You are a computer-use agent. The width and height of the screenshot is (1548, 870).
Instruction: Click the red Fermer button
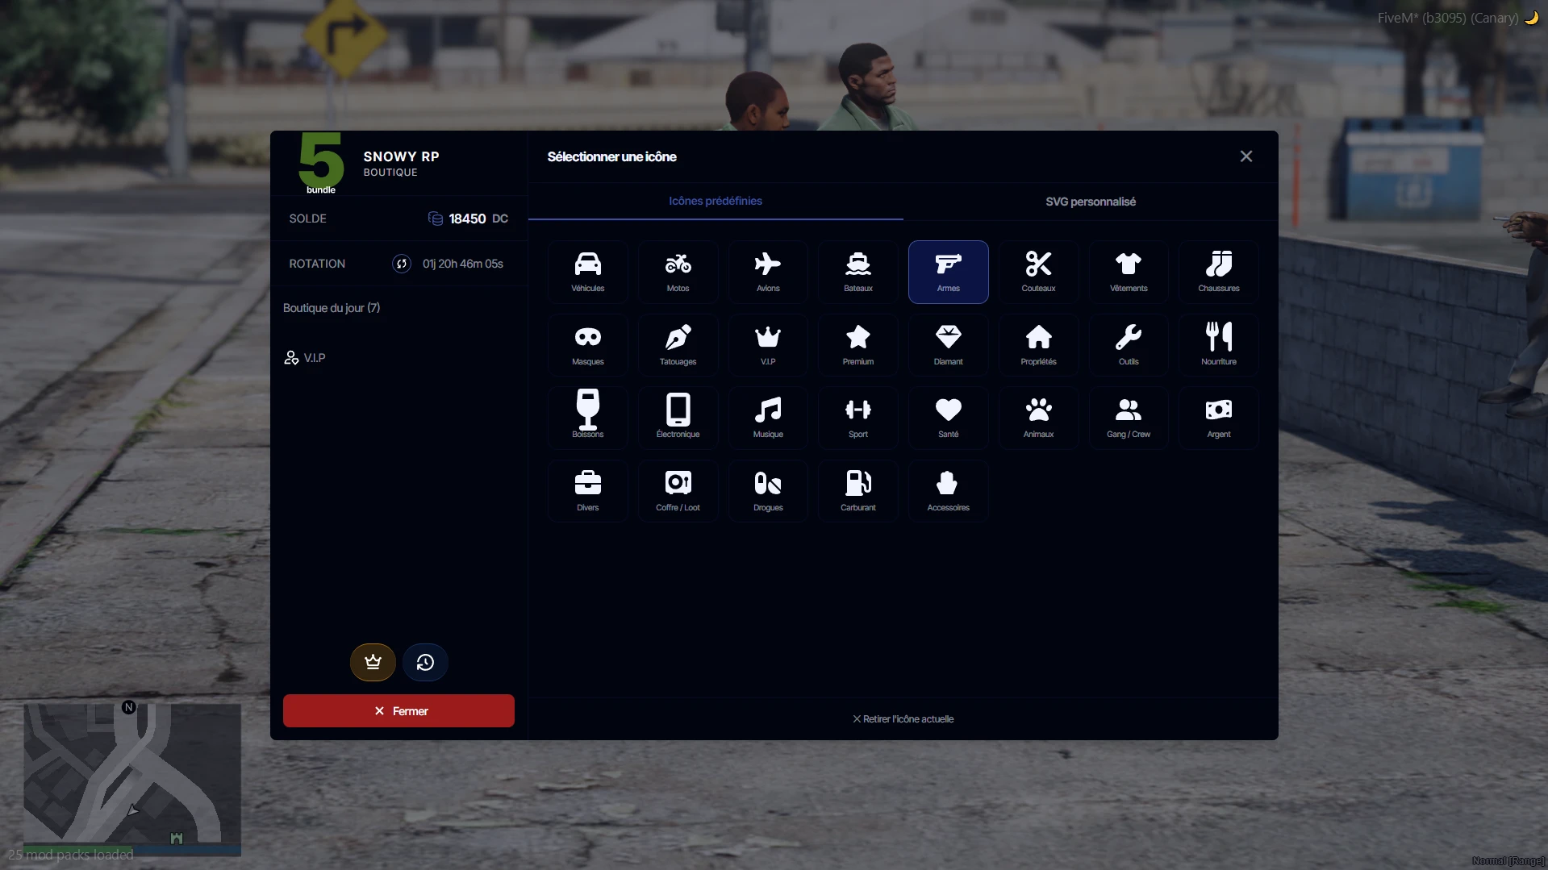tap(398, 711)
